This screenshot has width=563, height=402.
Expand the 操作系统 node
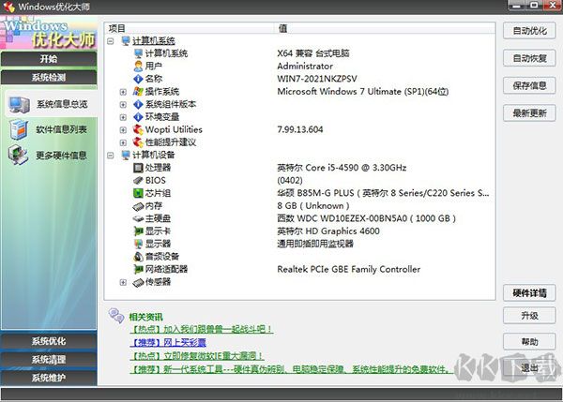click(x=123, y=92)
